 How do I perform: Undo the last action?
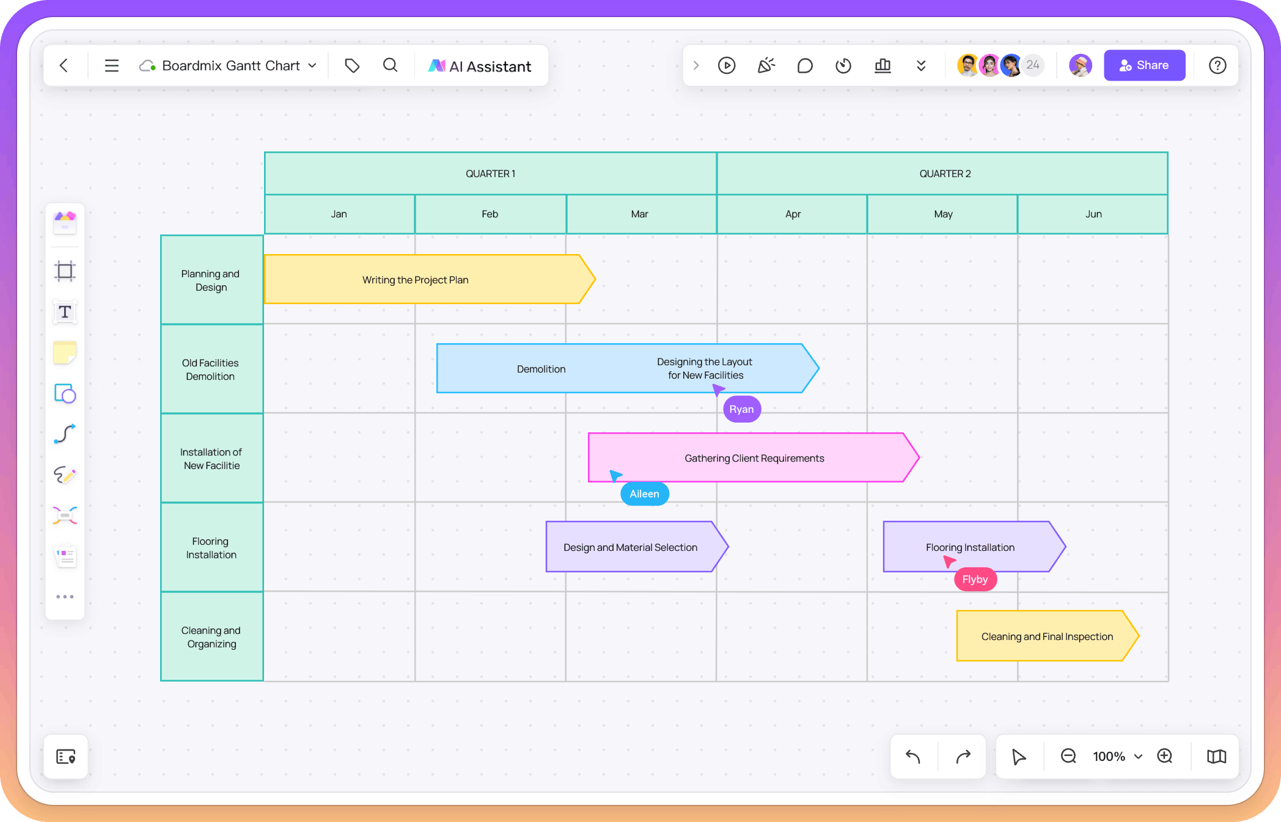point(913,757)
